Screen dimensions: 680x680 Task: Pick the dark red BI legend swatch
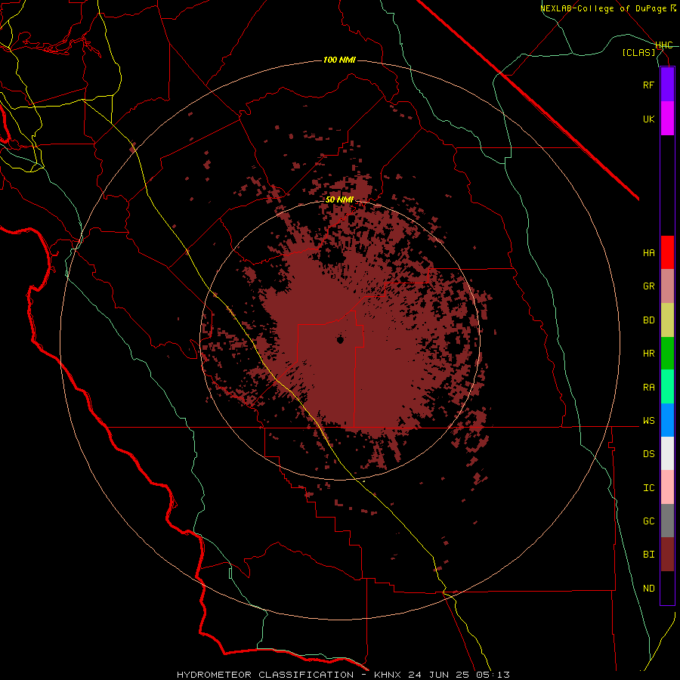(x=667, y=555)
